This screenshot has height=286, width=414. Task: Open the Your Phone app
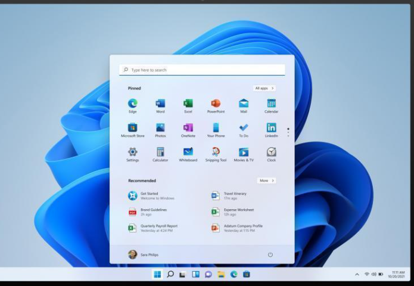pyautogui.click(x=216, y=130)
